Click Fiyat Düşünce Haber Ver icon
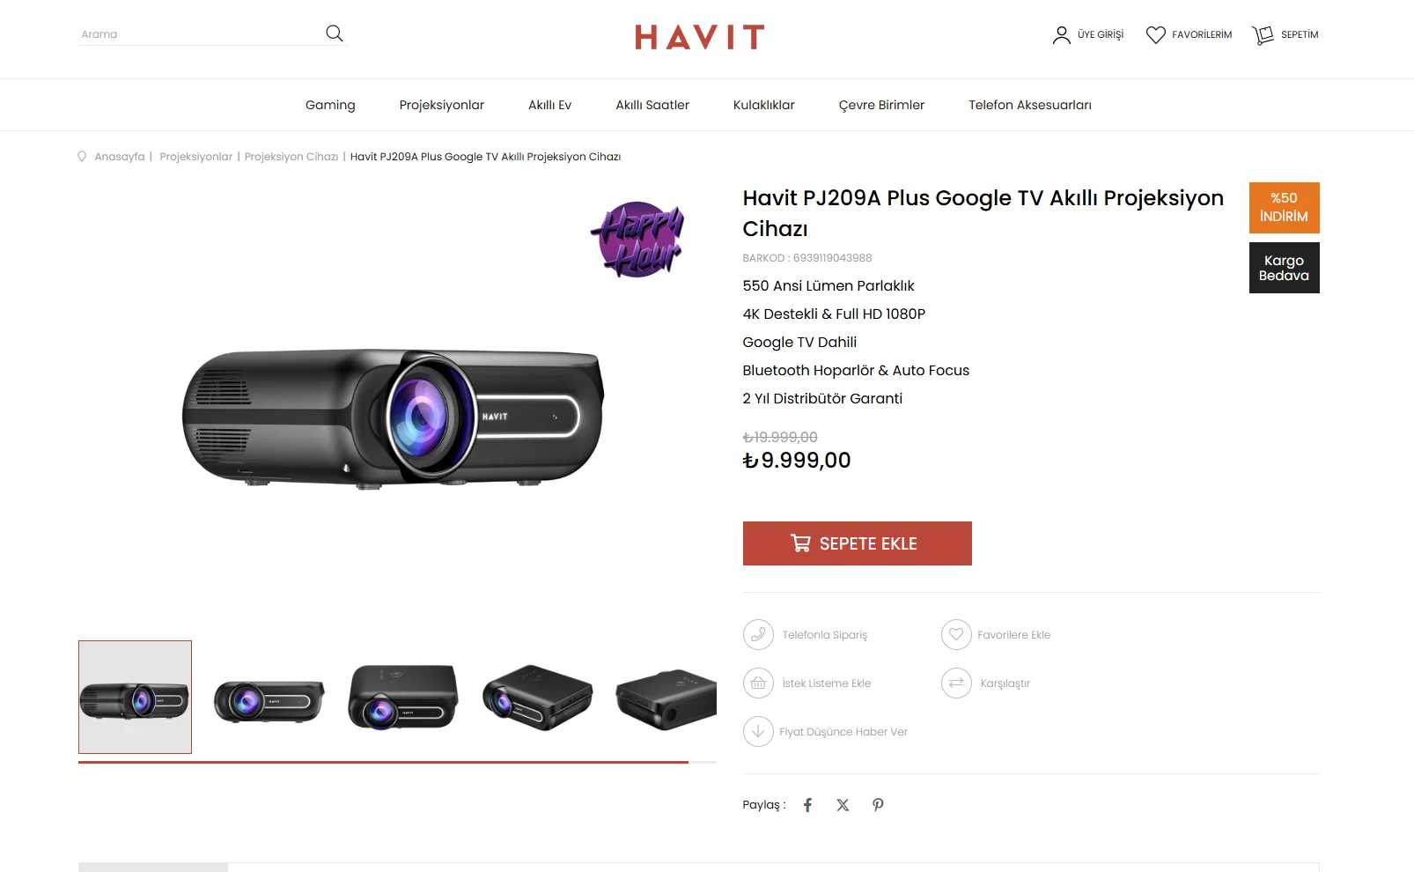Viewport: 1414px width, 872px height. coord(758,731)
